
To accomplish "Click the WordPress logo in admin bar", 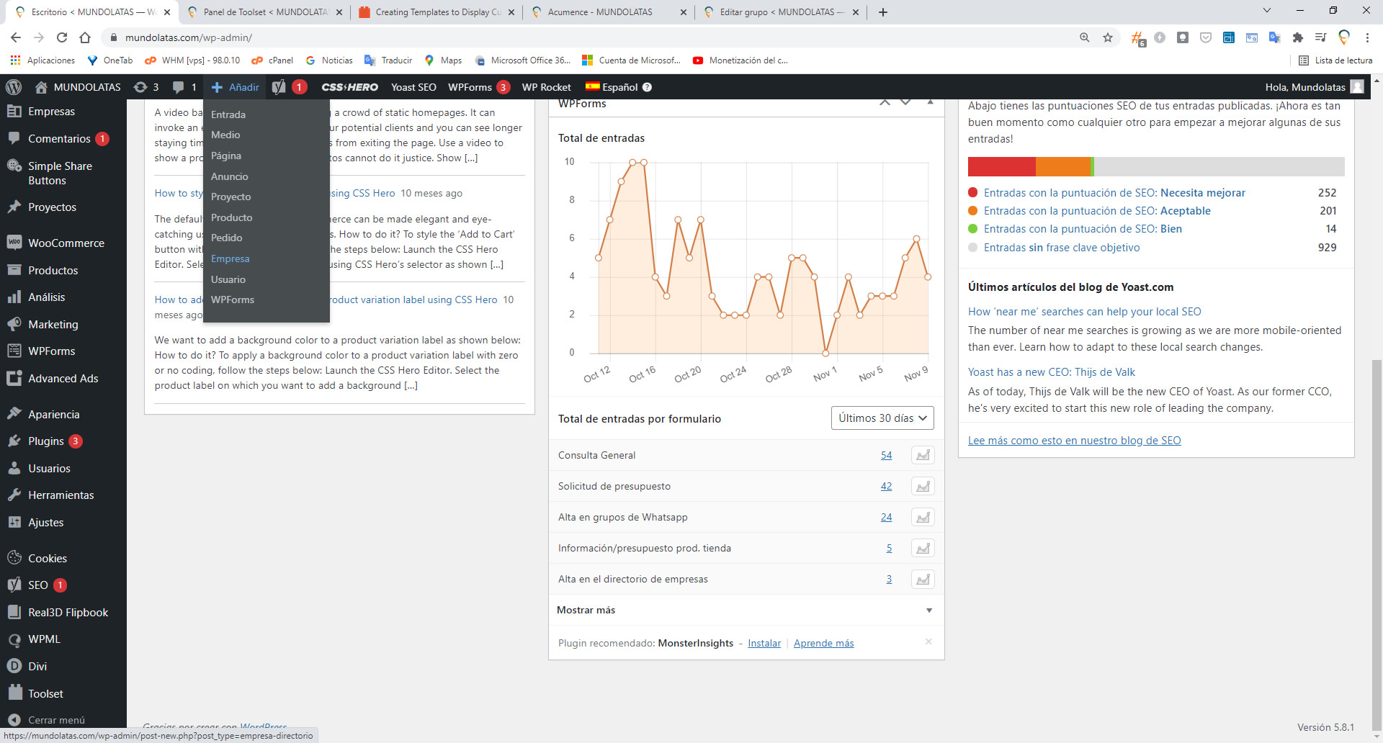I will 14,87.
